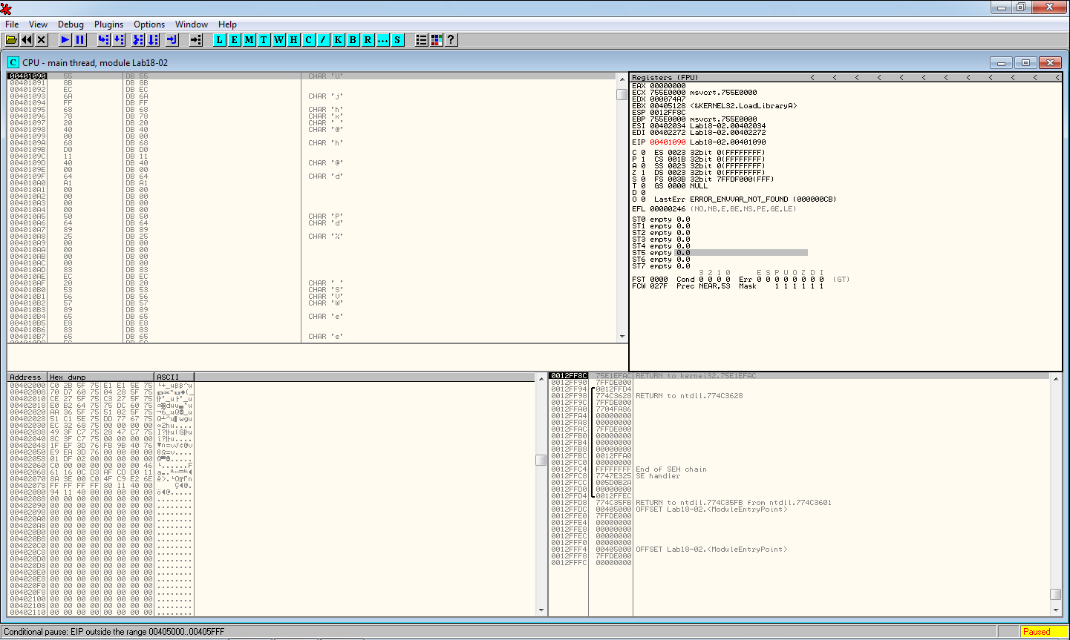Screen dimensions: 1070x640
Task: Click the dump pane scroll down arrow
Action: (541, 610)
